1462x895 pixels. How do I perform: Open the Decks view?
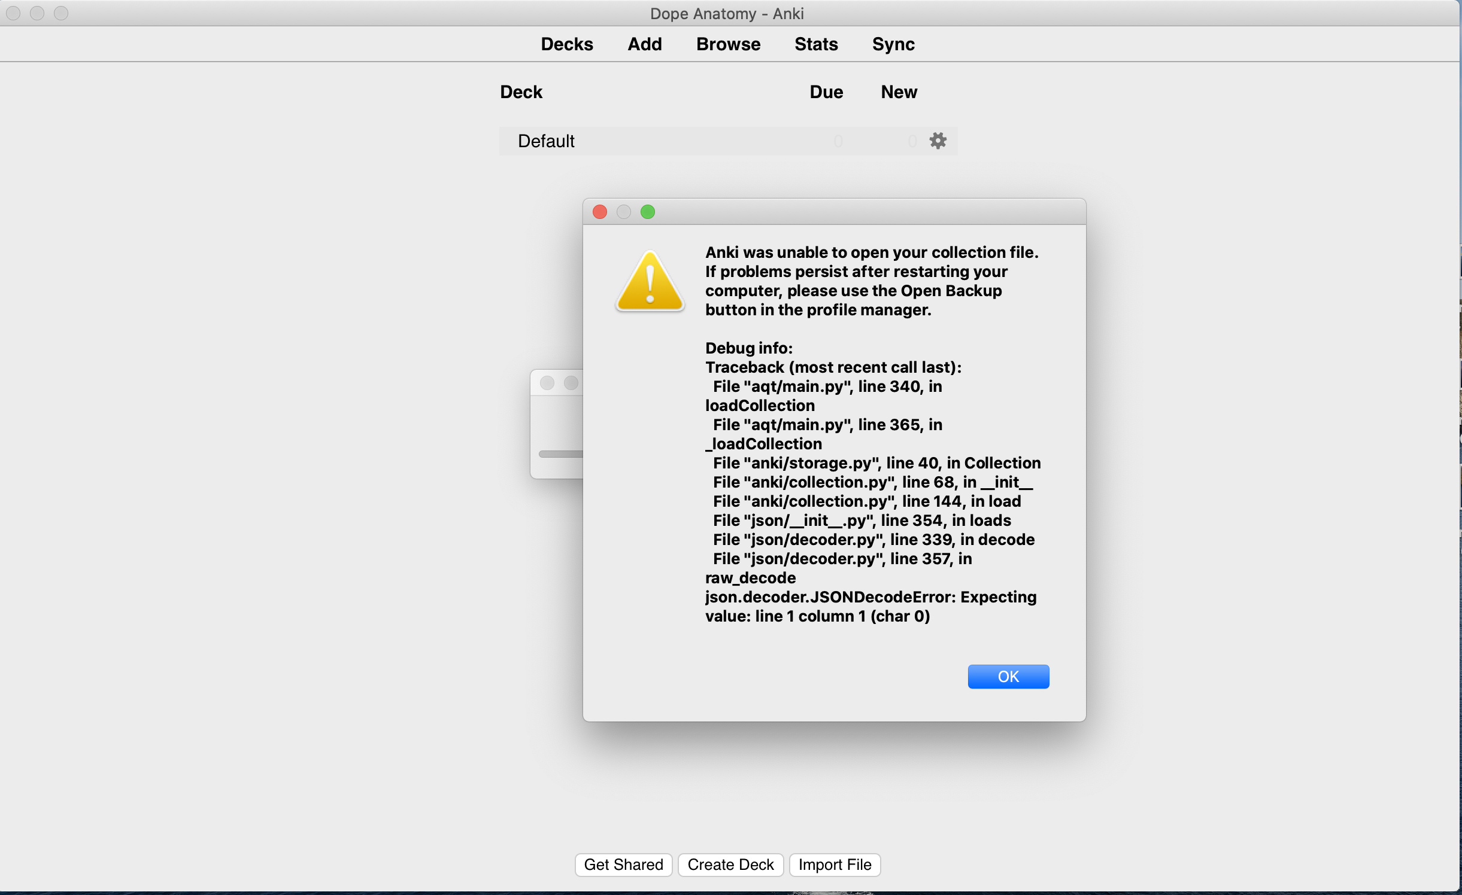click(x=567, y=44)
